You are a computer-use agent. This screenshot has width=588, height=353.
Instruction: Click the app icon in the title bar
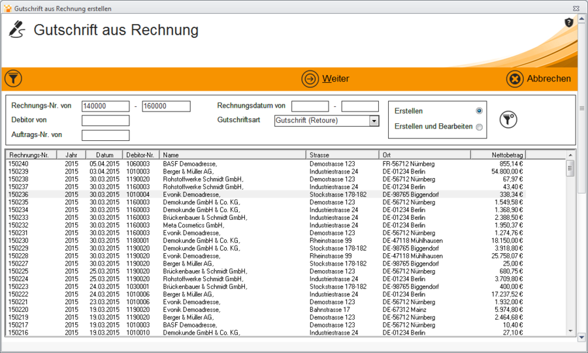[7, 8]
